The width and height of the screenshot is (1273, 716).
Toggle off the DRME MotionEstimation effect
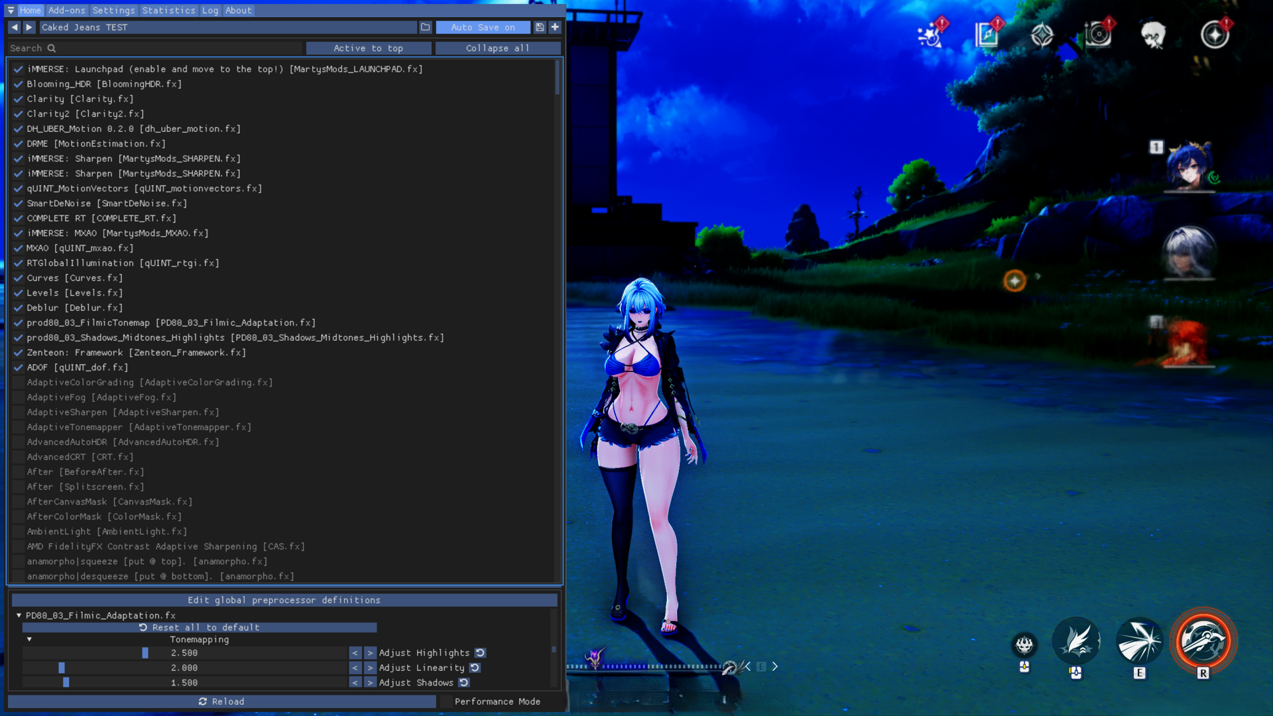[x=19, y=144]
